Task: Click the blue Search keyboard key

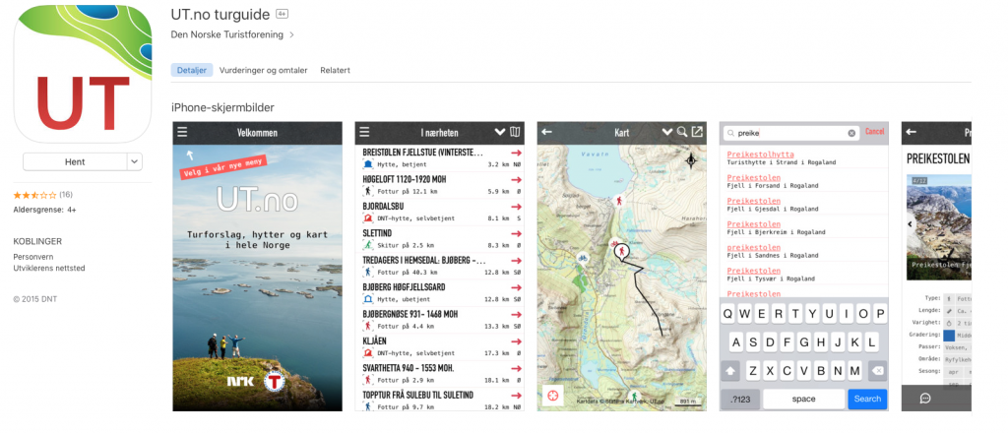Action: coord(867,399)
